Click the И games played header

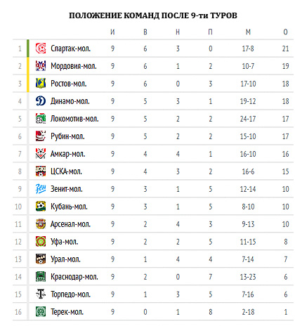(x=112, y=32)
